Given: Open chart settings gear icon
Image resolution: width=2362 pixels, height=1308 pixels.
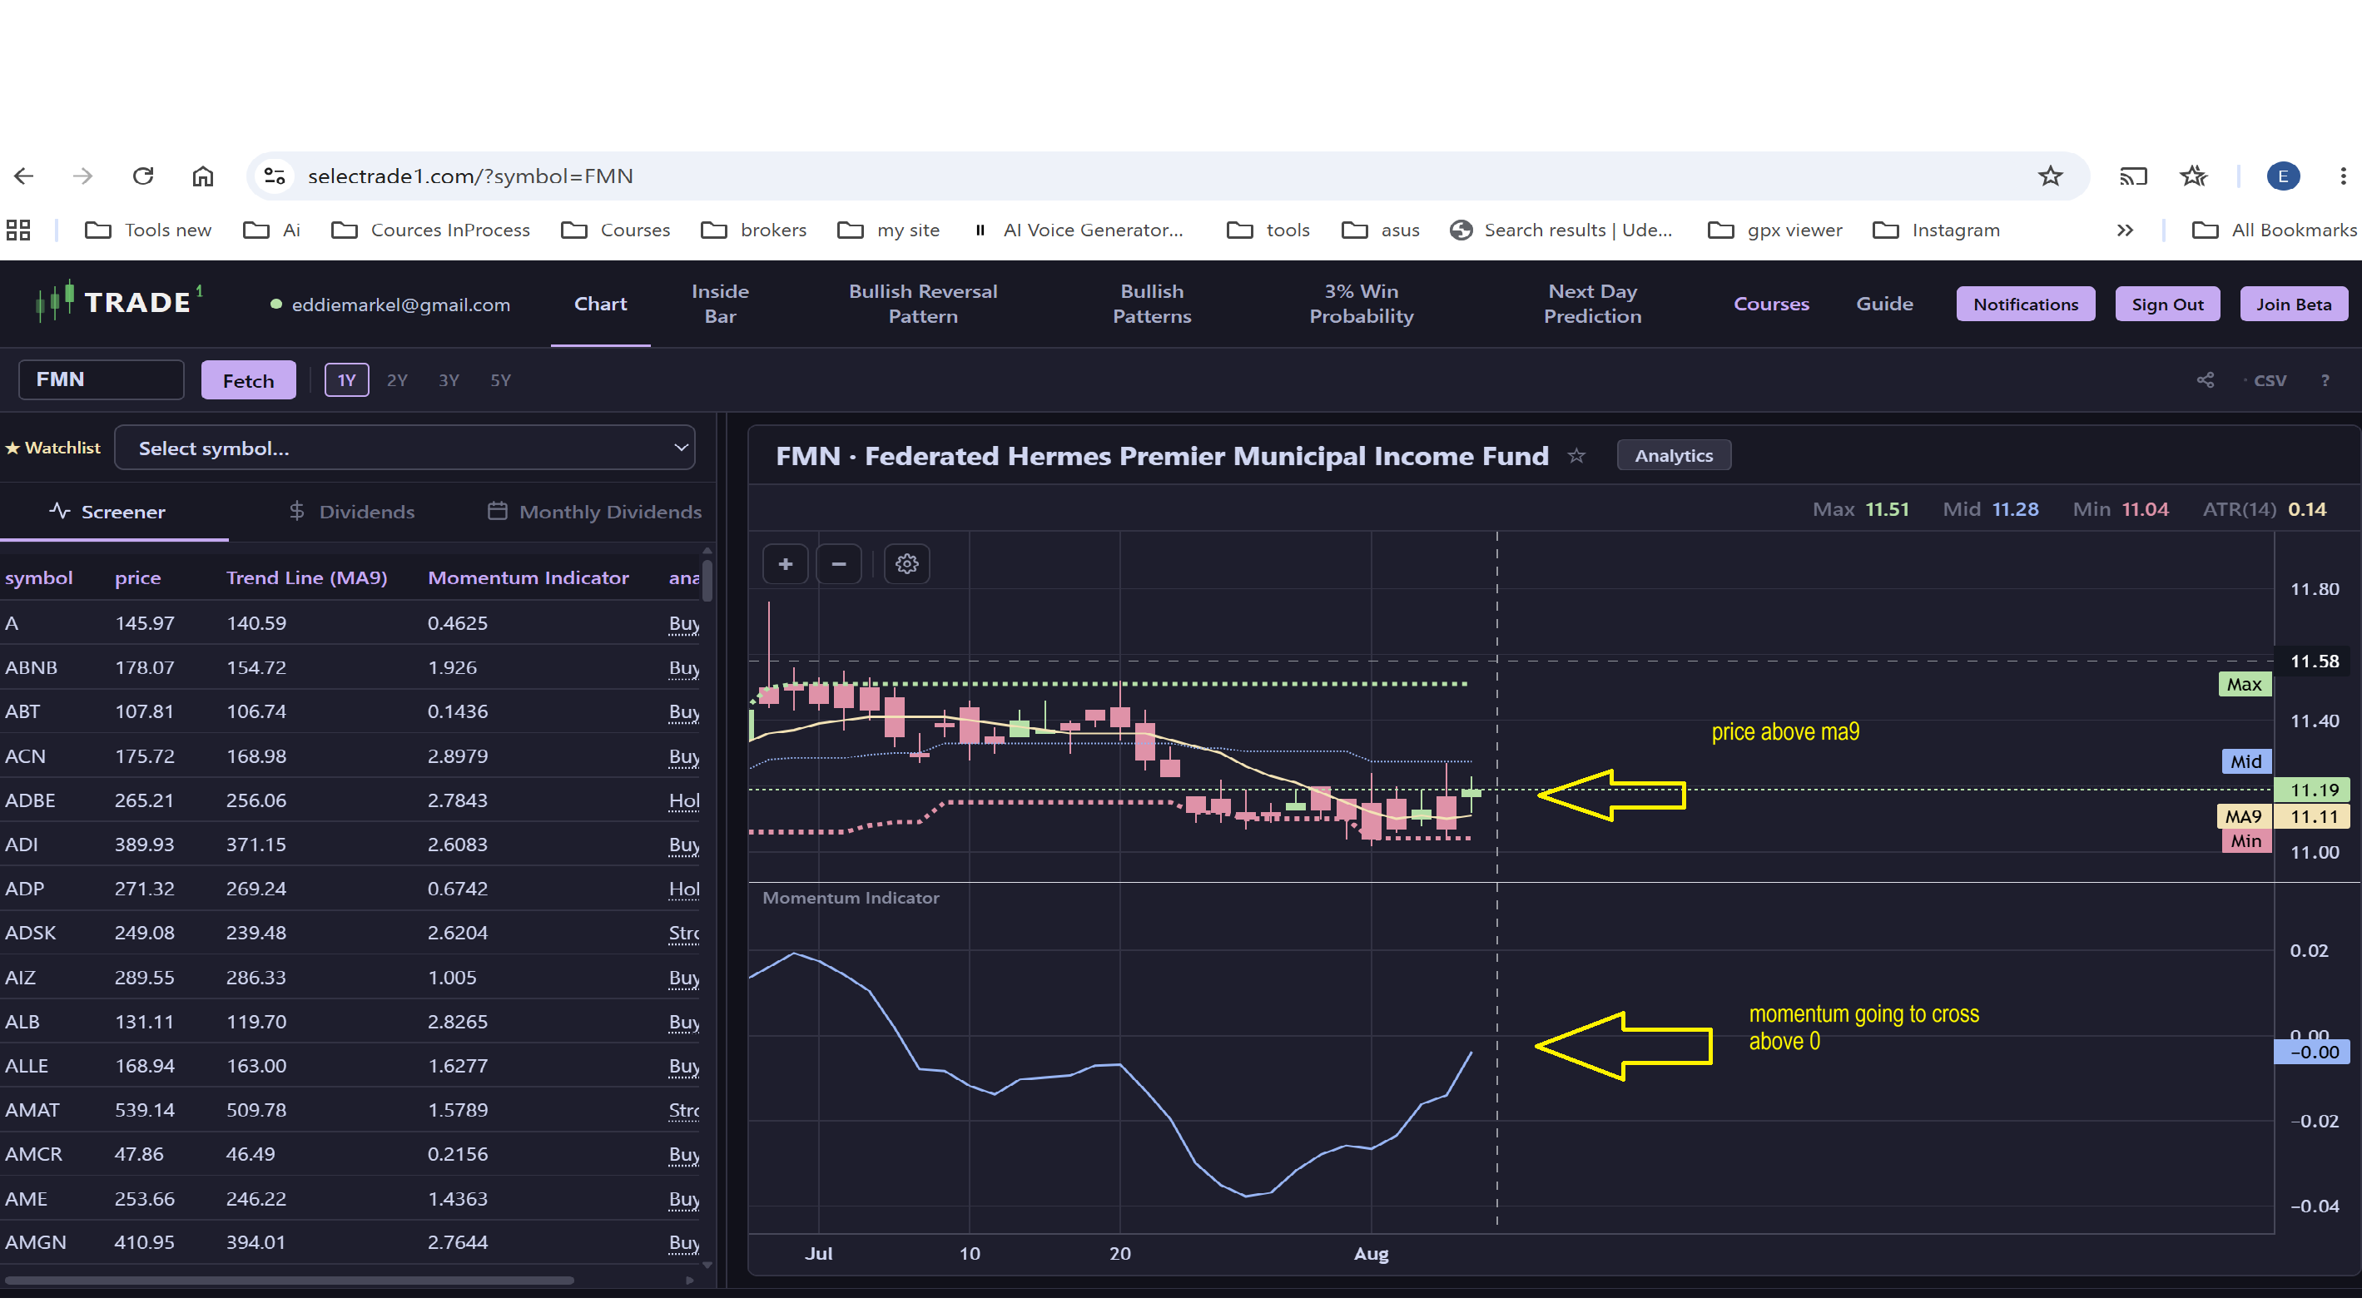Looking at the screenshot, I should tap(907, 563).
